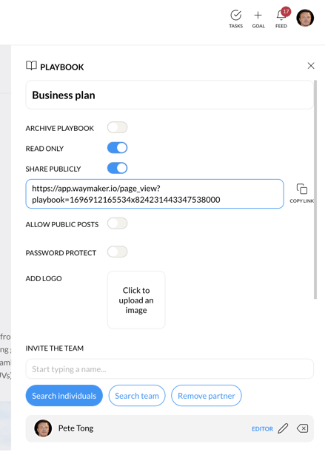Enable Allow Public Posts toggle
Viewport: 325px width, 458px height.
point(117,223)
